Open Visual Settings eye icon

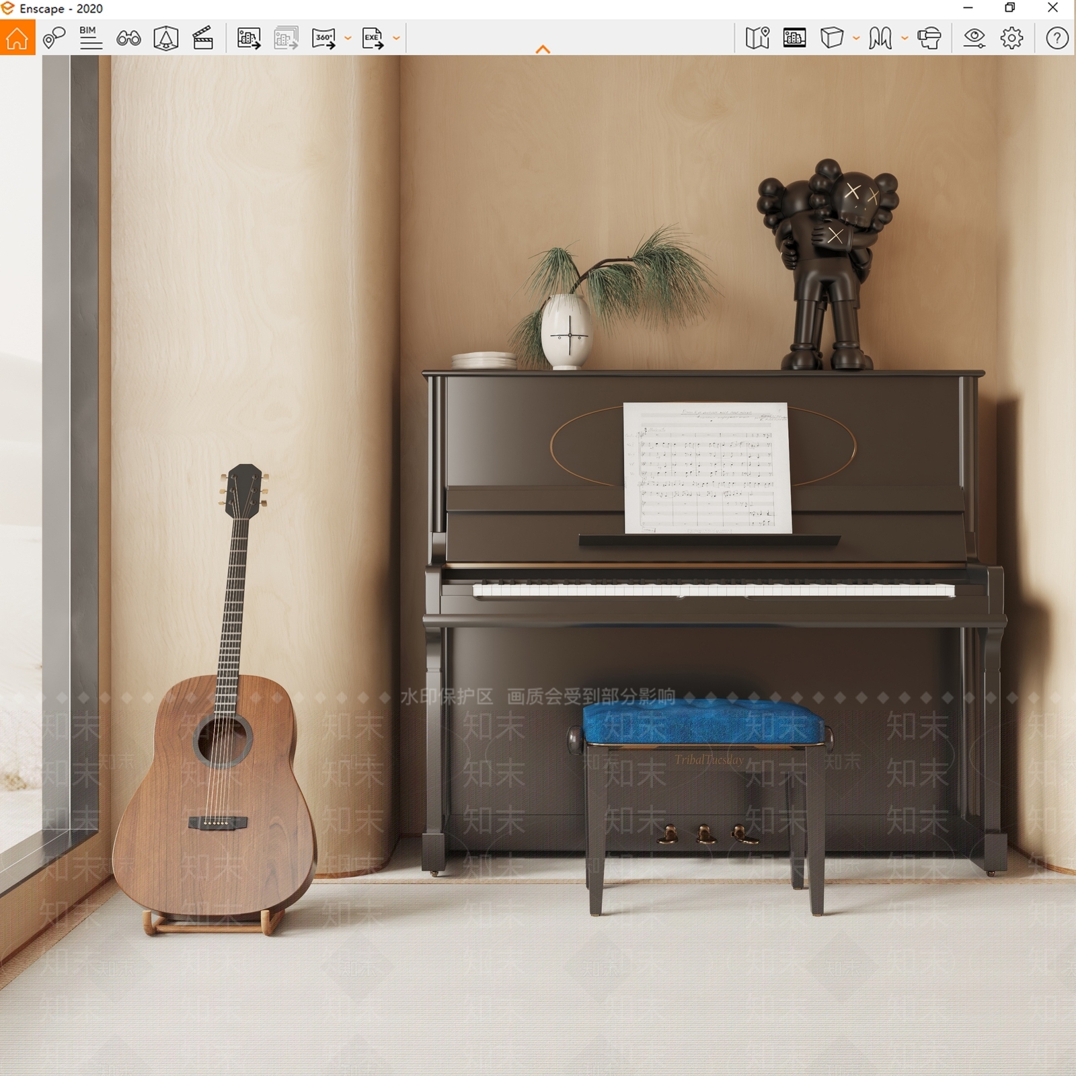pos(974,38)
